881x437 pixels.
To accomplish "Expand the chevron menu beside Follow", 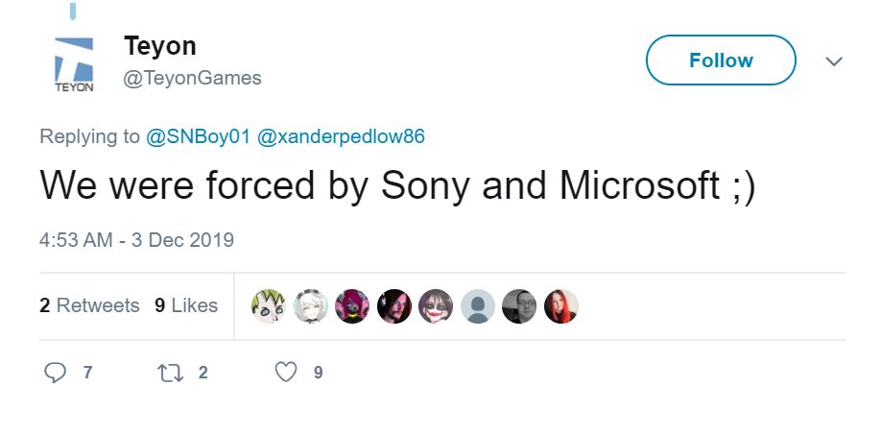I will (834, 61).
